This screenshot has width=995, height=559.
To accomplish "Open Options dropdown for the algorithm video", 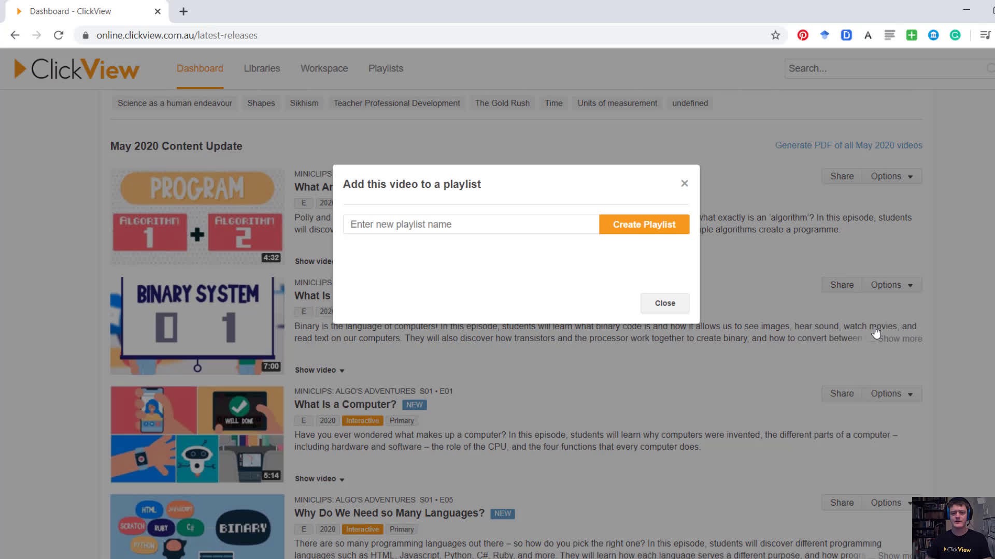I will tap(892, 176).
